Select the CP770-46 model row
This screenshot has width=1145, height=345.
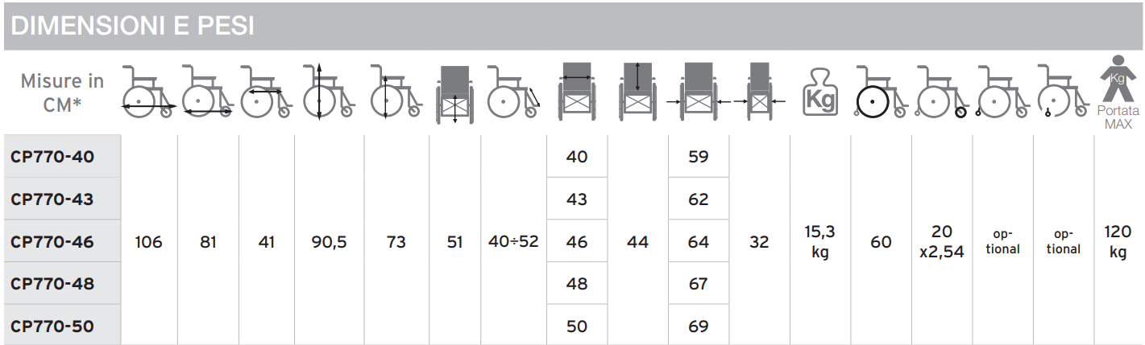point(53,242)
